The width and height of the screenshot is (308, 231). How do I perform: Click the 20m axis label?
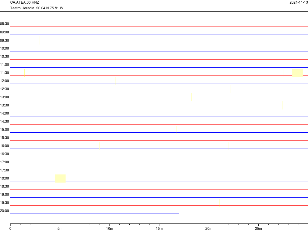click(x=209, y=229)
